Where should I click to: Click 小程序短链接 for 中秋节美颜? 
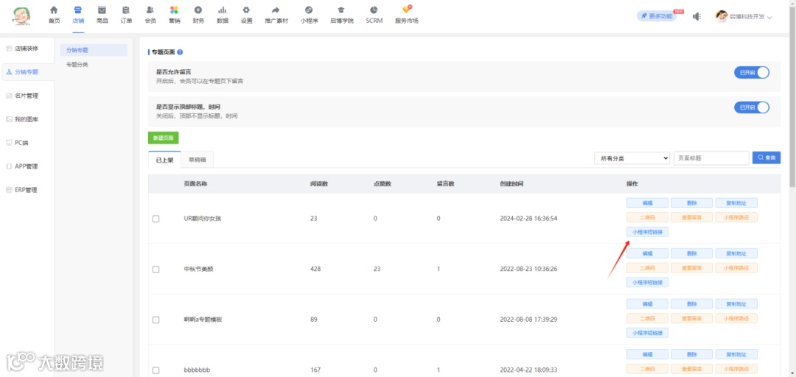tap(647, 282)
